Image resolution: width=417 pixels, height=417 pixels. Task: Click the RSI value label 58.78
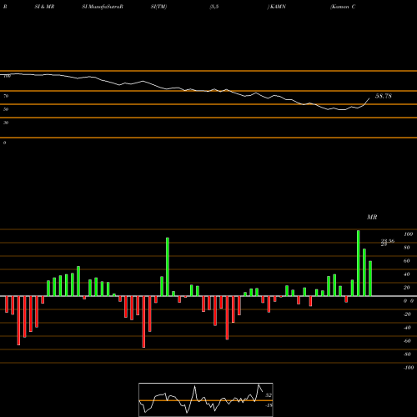click(x=384, y=96)
